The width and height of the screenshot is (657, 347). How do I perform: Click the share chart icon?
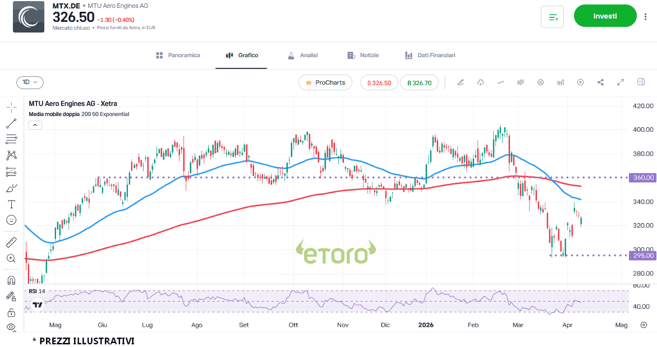pos(600,82)
